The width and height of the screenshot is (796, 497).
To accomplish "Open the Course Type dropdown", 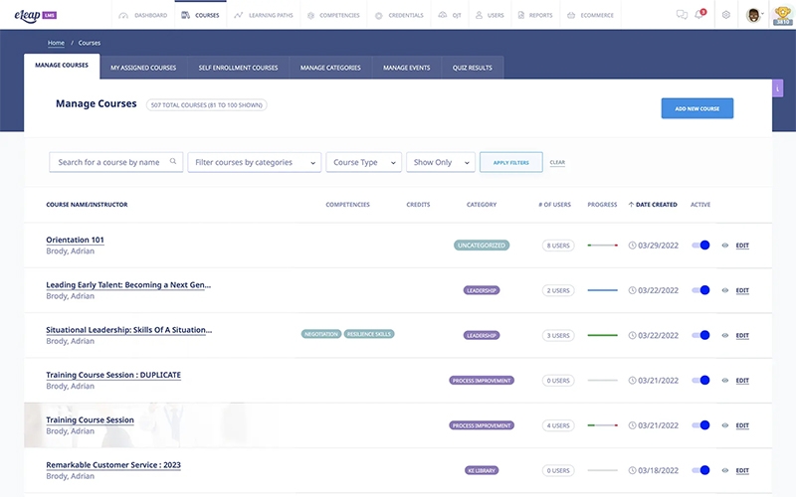I will click(x=363, y=162).
